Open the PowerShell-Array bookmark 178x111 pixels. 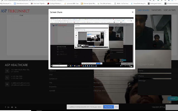(x=139, y=4)
